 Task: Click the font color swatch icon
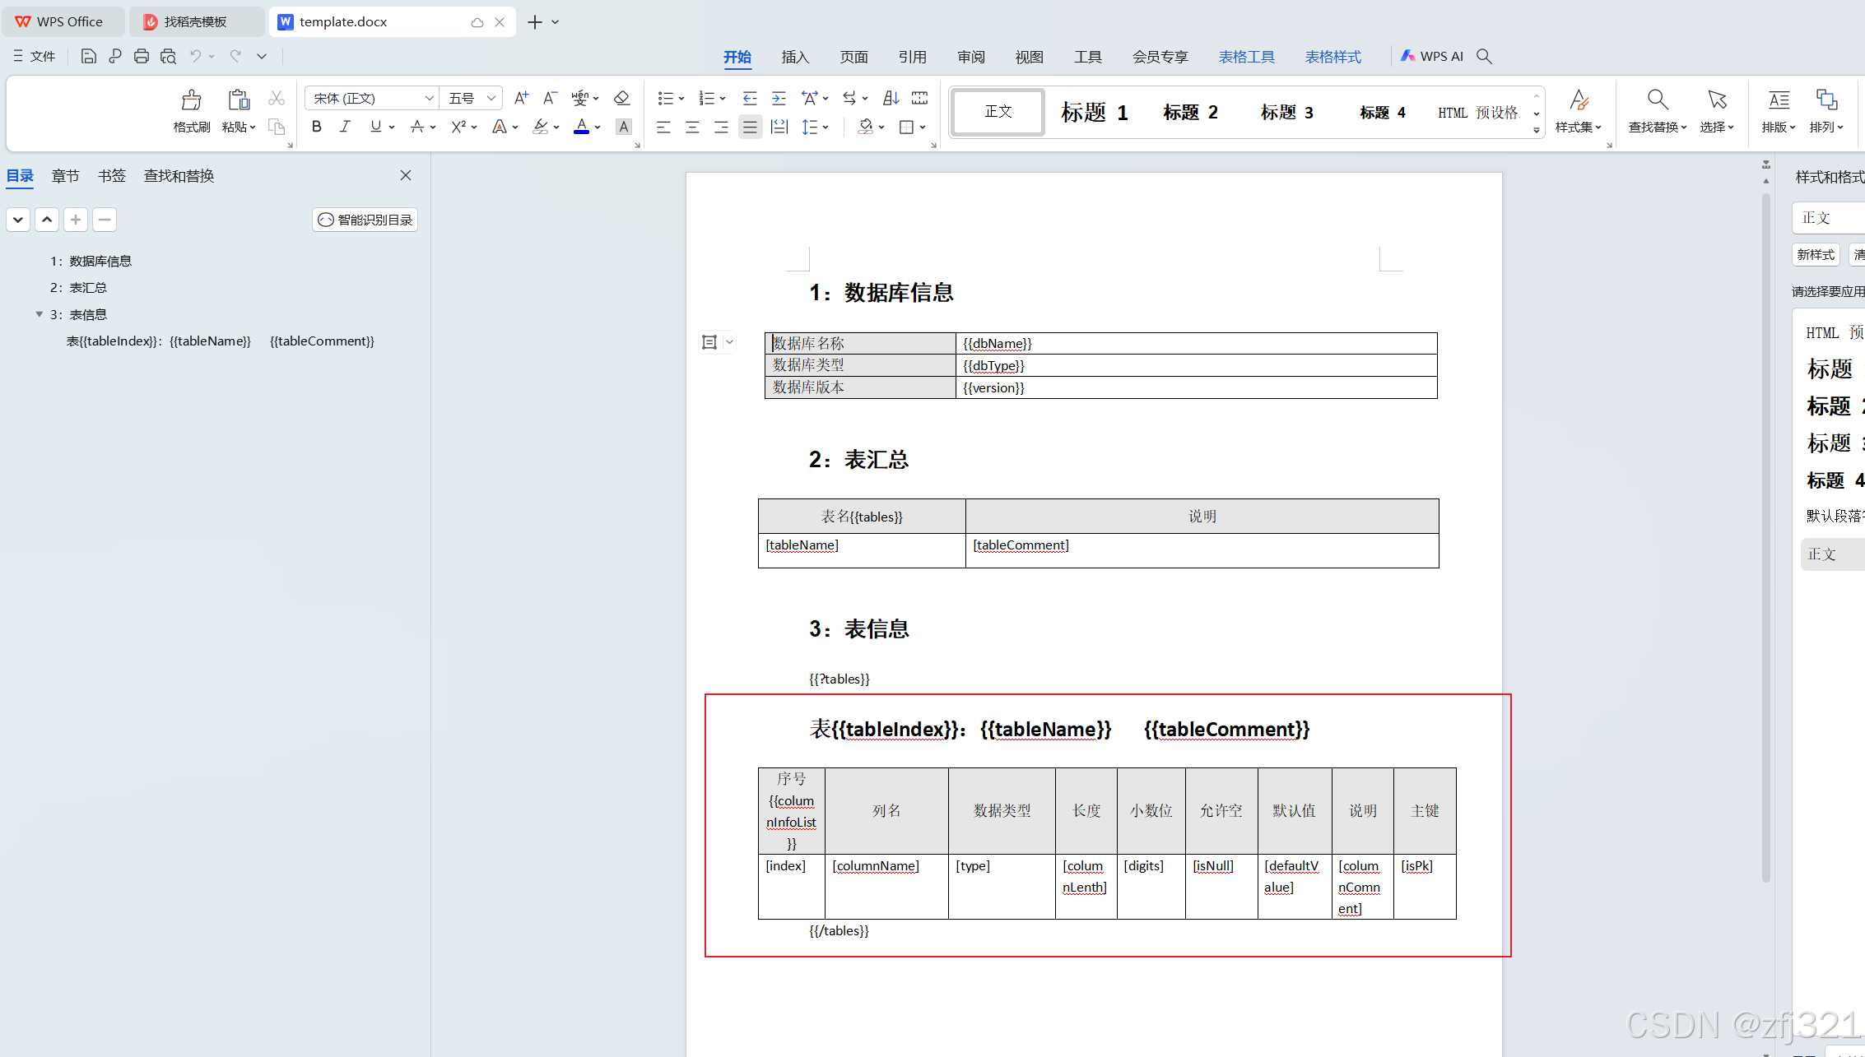[581, 127]
